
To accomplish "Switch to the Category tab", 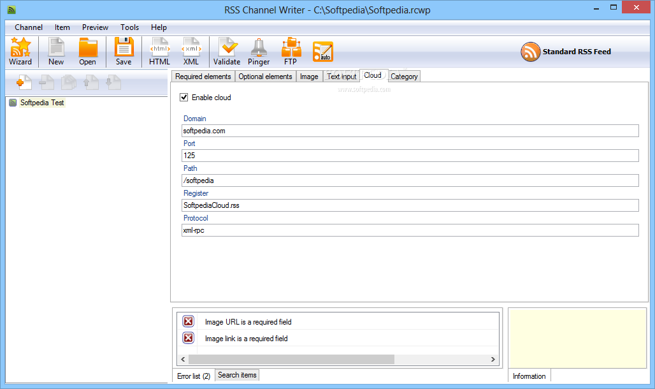I will click(404, 77).
